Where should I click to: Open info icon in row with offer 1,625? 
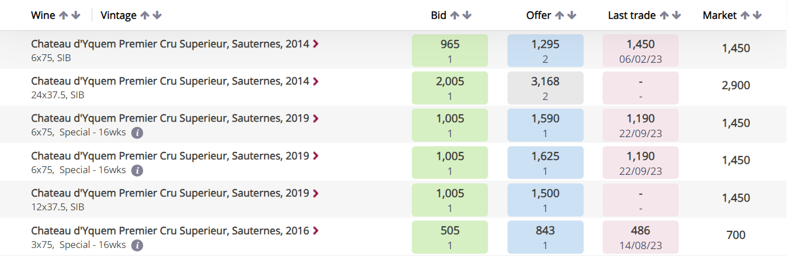pyautogui.click(x=136, y=170)
